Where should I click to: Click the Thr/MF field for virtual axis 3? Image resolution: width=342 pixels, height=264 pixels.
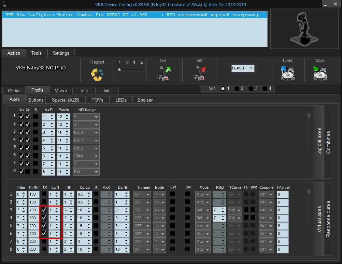[34, 210]
